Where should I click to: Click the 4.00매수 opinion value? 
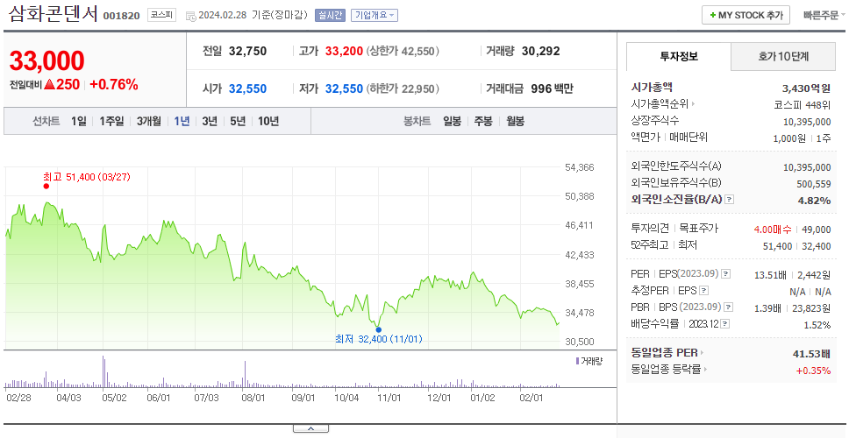click(773, 230)
